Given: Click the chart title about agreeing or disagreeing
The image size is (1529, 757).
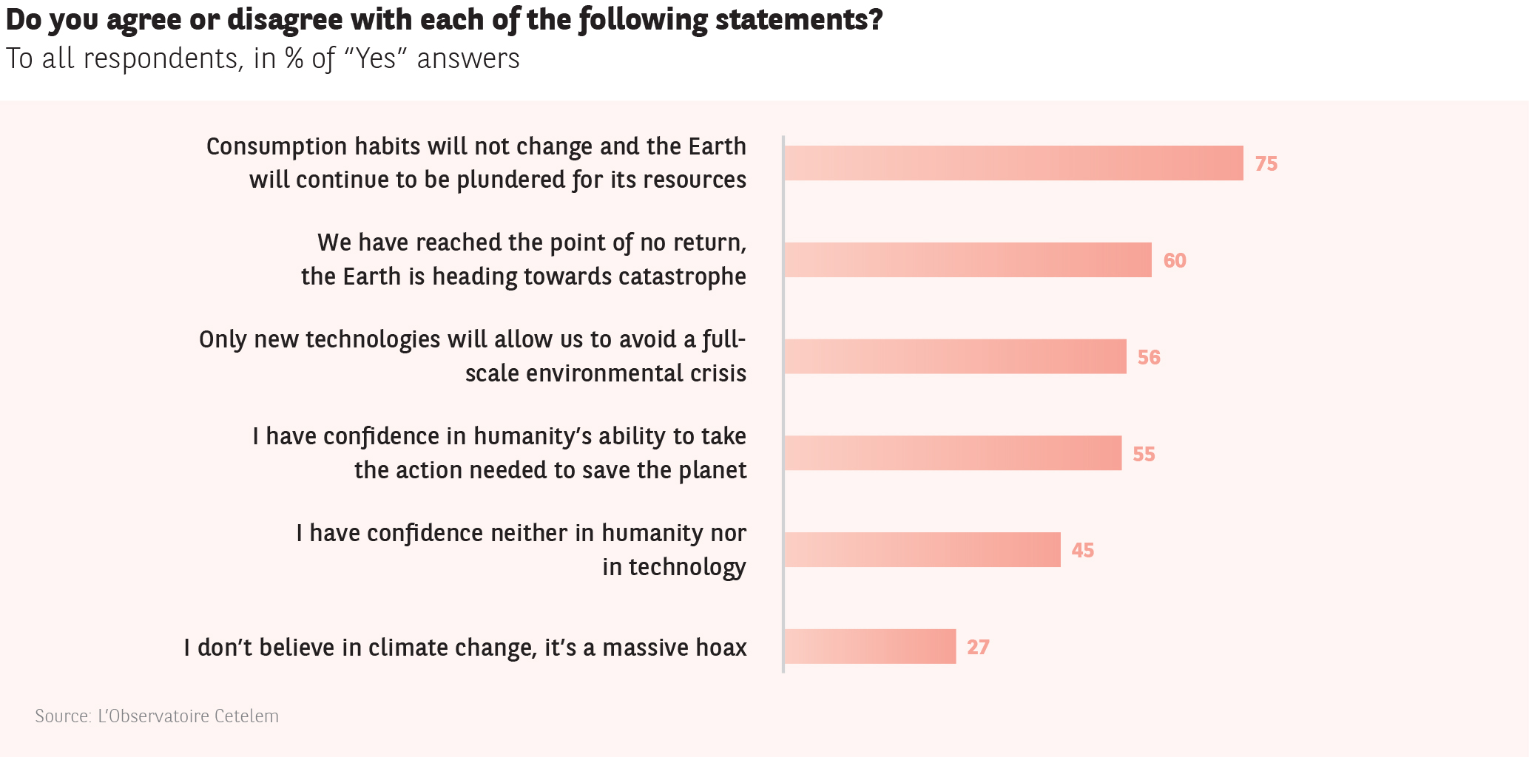Looking at the screenshot, I should (444, 20).
